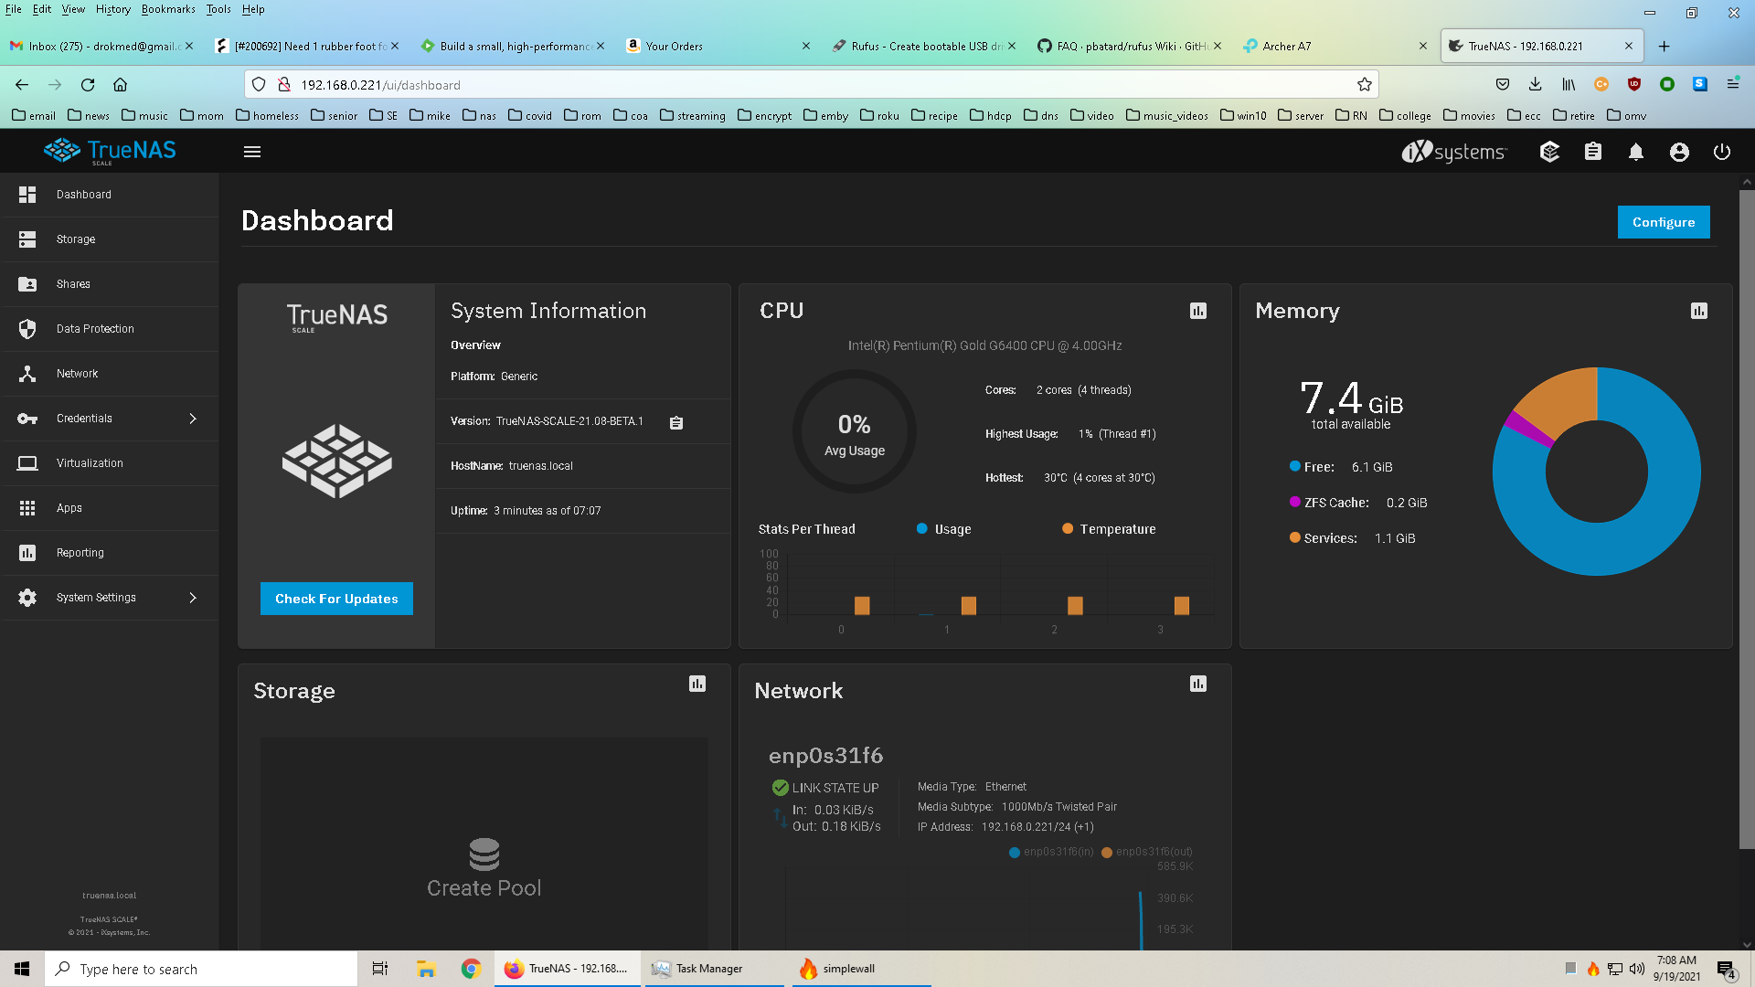The height and width of the screenshot is (987, 1755).
Task: Open the Virtualization menu item
Action: click(90, 463)
